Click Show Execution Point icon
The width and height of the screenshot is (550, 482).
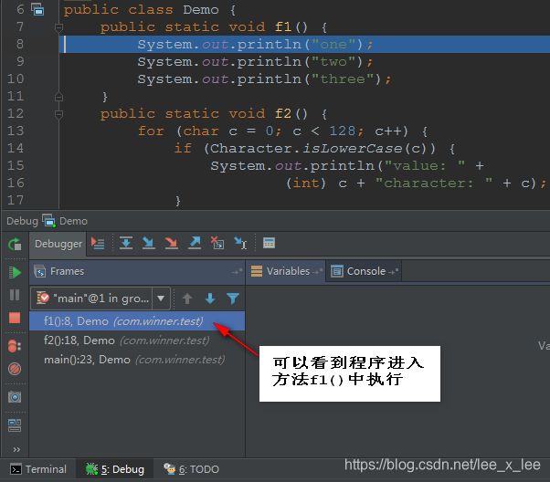point(98,243)
